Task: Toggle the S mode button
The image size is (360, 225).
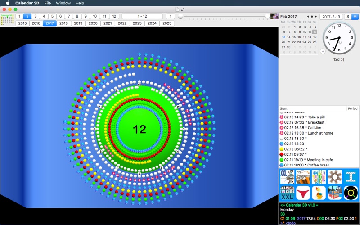Action: click(x=348, y=17)
